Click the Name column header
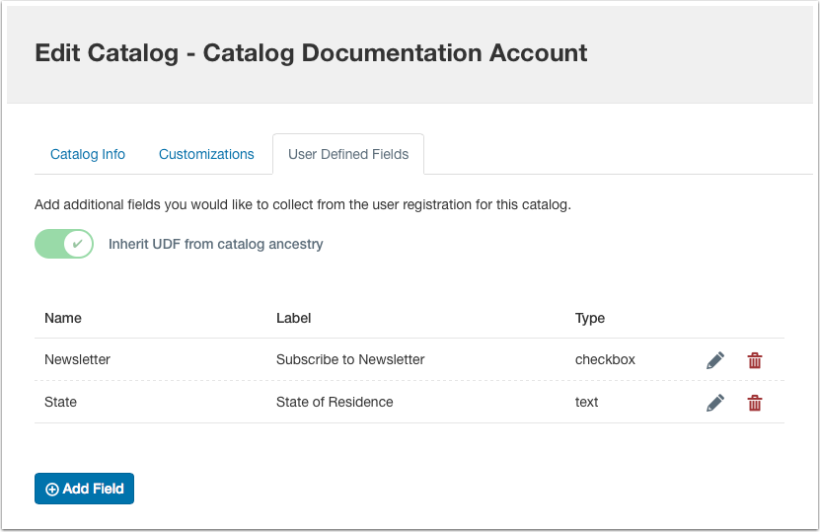This screenshot has width=820, height=532. click(63, 318)
